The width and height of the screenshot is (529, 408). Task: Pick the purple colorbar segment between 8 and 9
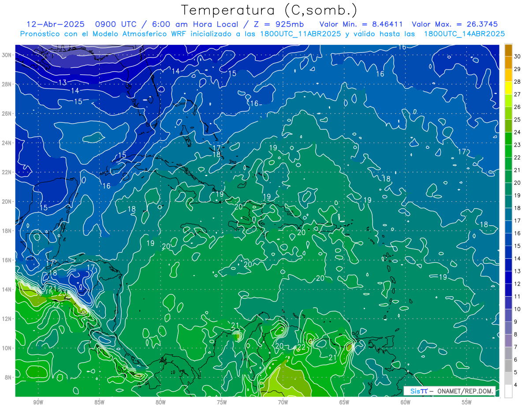[x=508, y=328]
